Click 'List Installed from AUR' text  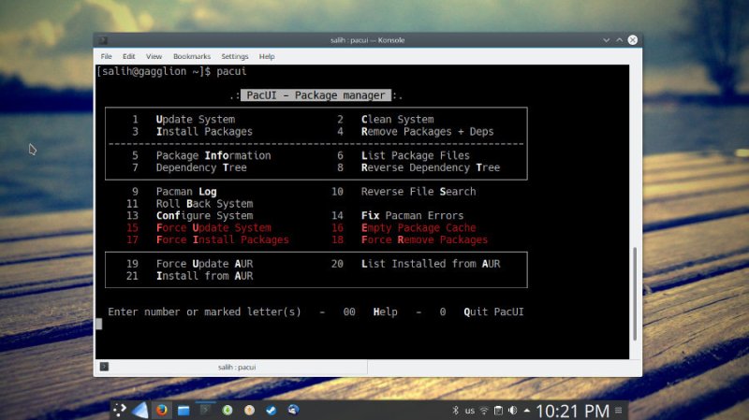point(431,264)
